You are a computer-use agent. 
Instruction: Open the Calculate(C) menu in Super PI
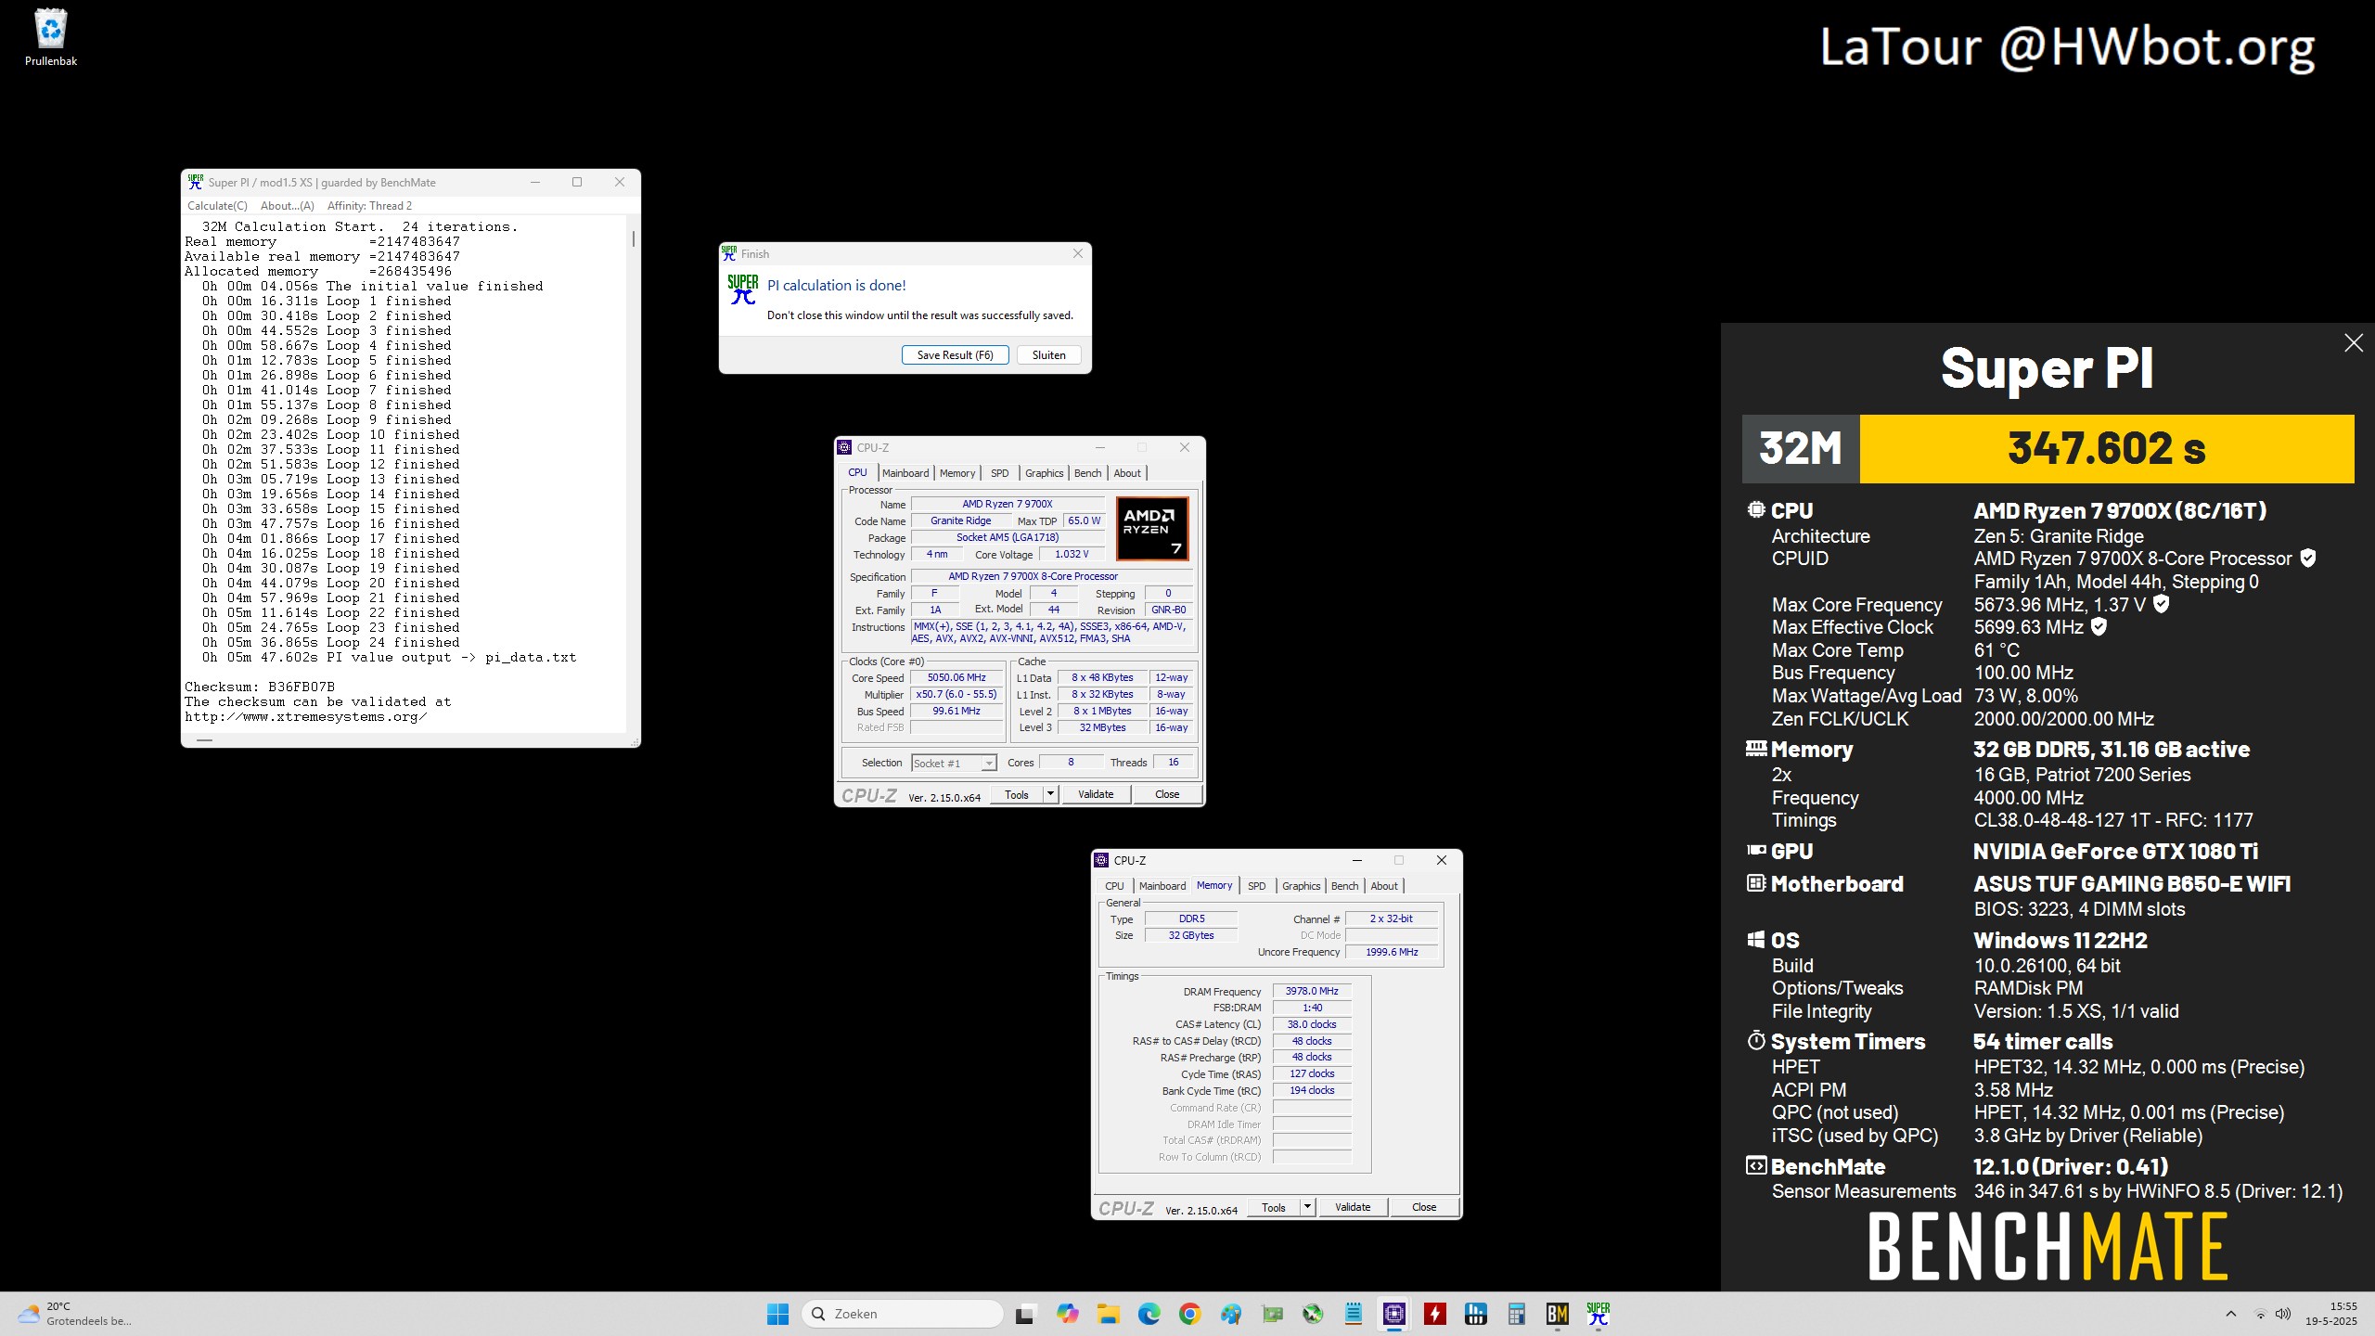(217, 206)
